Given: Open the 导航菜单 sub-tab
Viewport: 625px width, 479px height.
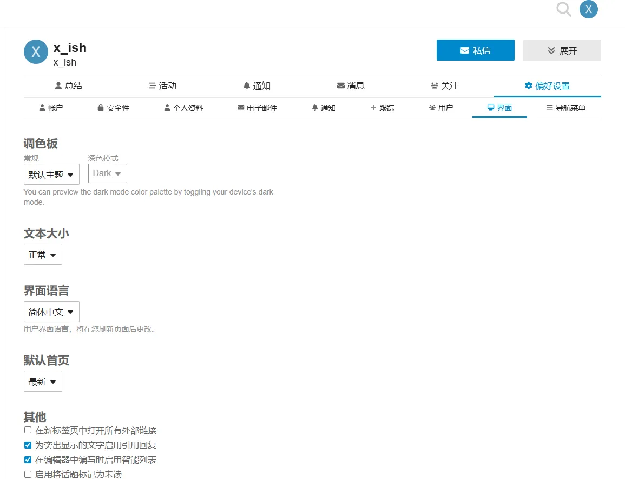Looking at the screenshot, I should click(x=565, y=108).
